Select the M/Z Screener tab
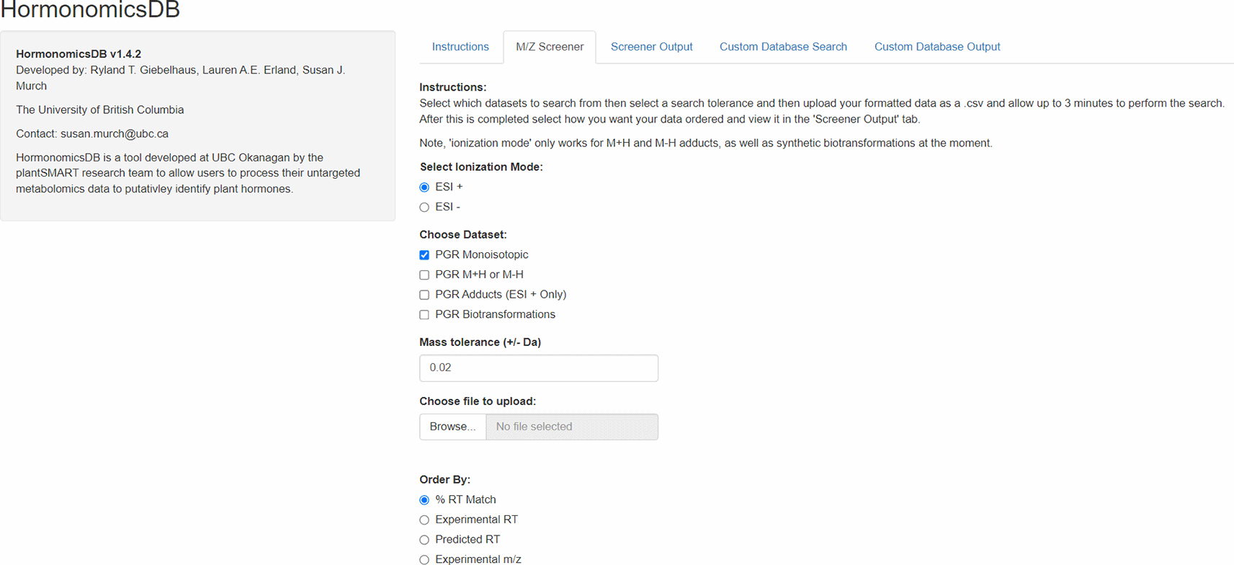The height and width of the screenshot is (565, 1234). pos(549,47)
